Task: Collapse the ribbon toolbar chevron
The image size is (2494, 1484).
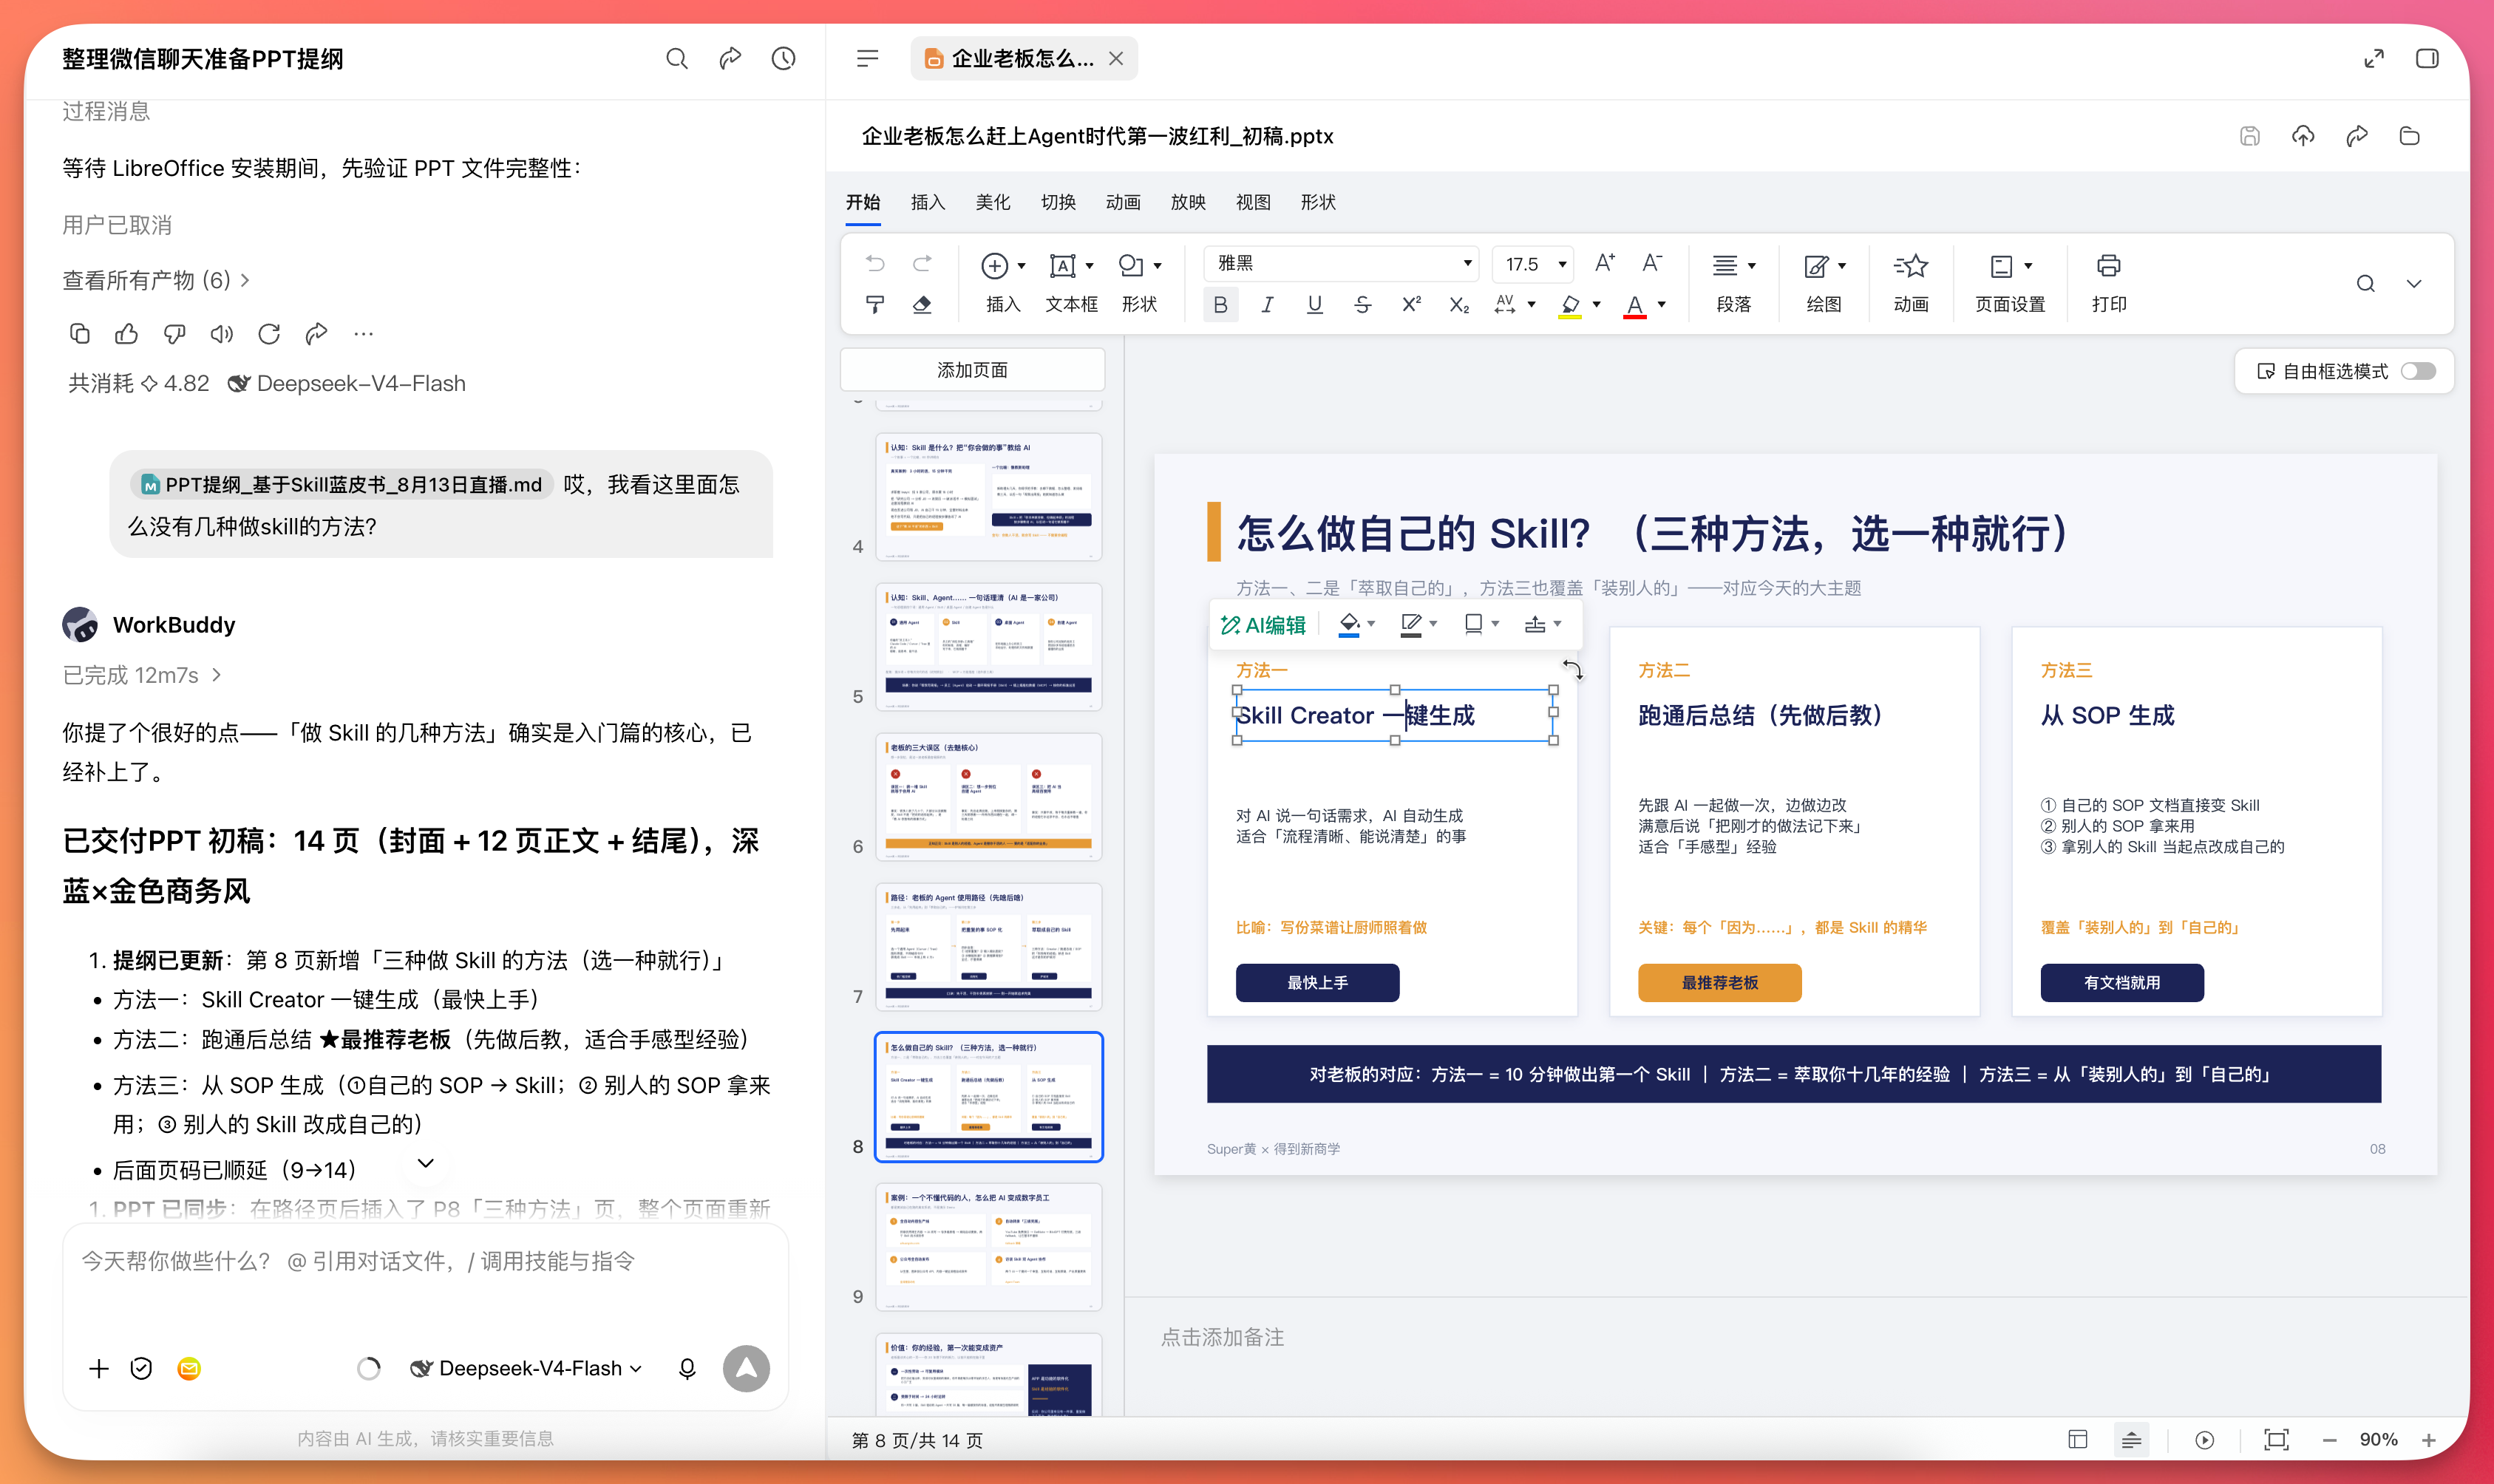Action: [x=2413, y=284]
